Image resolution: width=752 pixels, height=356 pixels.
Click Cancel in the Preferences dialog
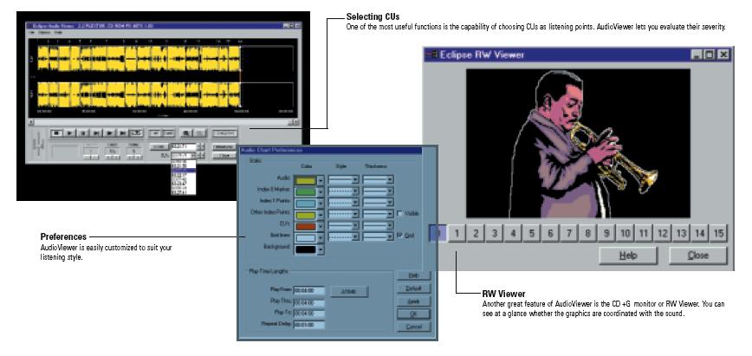414,327
